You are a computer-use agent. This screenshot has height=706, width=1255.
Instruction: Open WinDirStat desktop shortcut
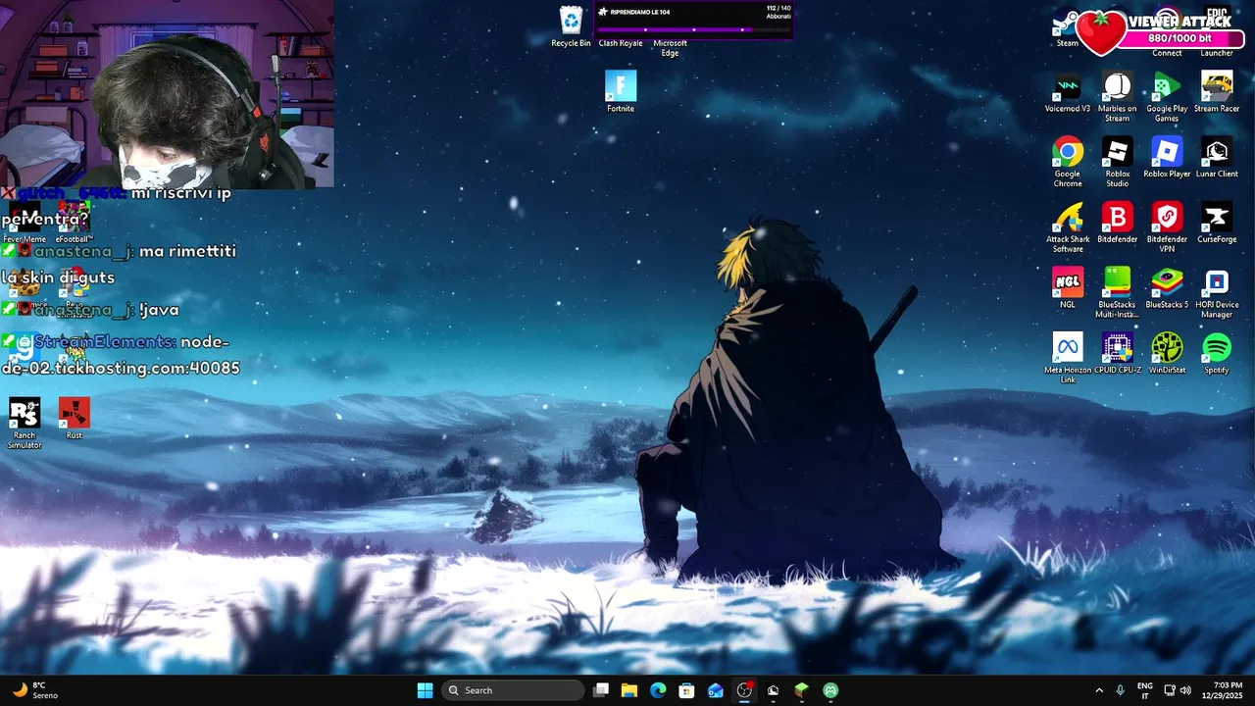coord(1167,353)
